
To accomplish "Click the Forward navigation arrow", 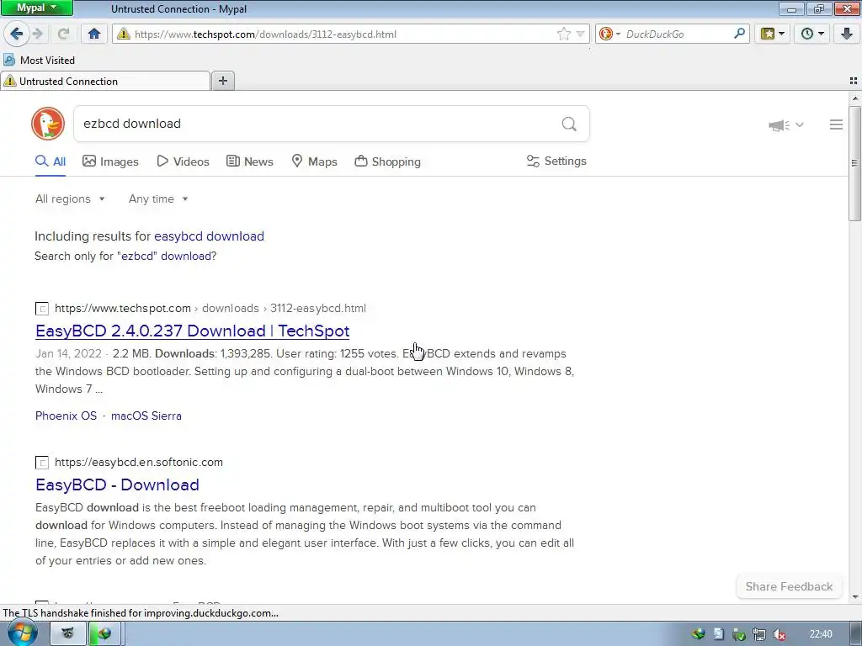I will tap(38, 34).
